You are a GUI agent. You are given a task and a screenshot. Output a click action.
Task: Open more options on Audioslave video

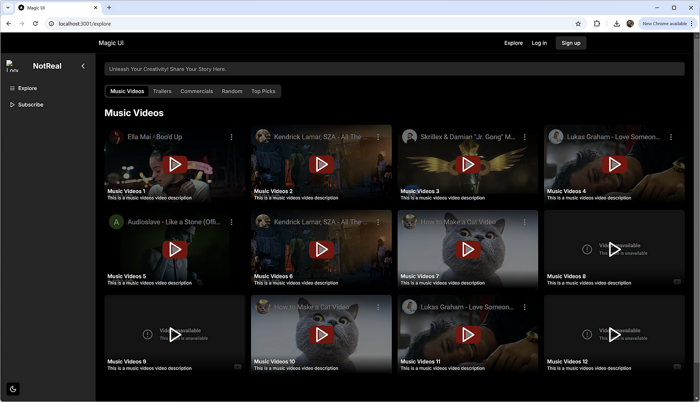coord(231,222)
